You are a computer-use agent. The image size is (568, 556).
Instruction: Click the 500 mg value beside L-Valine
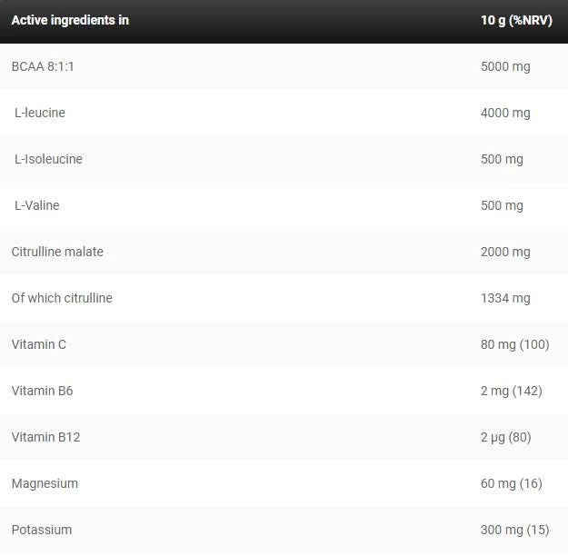[502, 205]
